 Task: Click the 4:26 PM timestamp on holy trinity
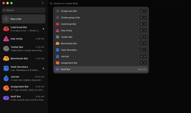(40, 39)
